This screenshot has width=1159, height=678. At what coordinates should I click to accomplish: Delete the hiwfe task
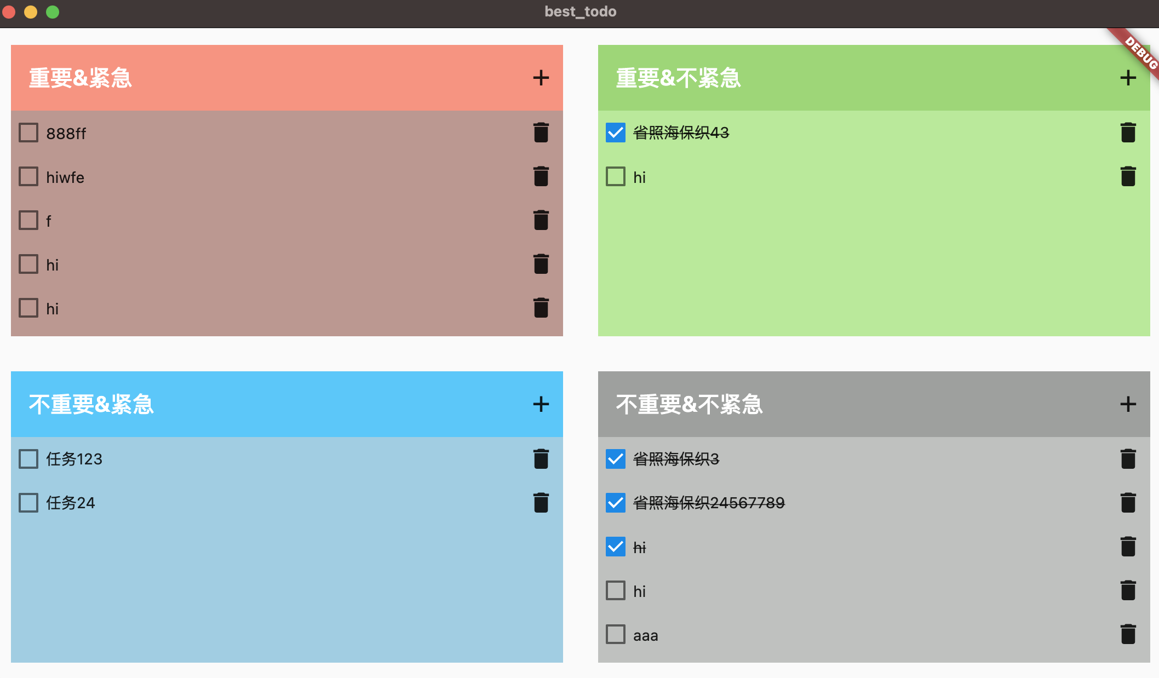coord(541,176)
